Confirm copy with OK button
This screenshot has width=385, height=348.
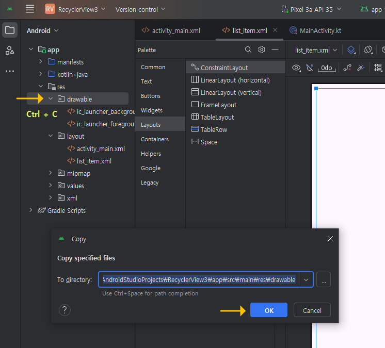[268, 310]
